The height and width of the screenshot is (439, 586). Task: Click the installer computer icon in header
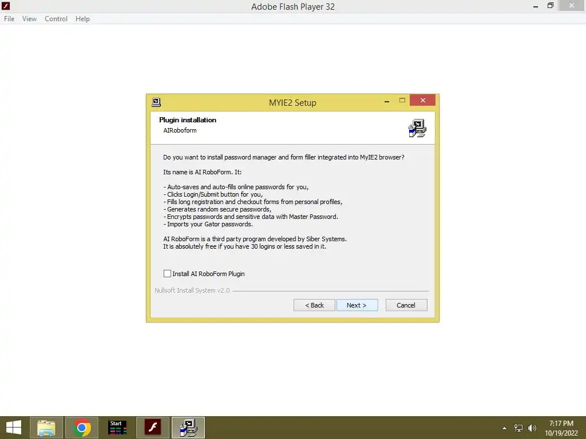click(417, 128)
